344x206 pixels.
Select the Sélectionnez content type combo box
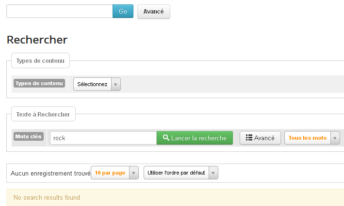(97, 84)
